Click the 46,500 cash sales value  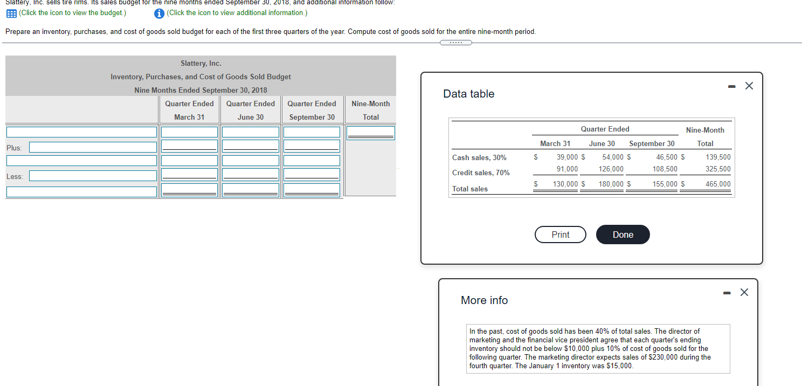pyautogui.click(x=667, y=157)
